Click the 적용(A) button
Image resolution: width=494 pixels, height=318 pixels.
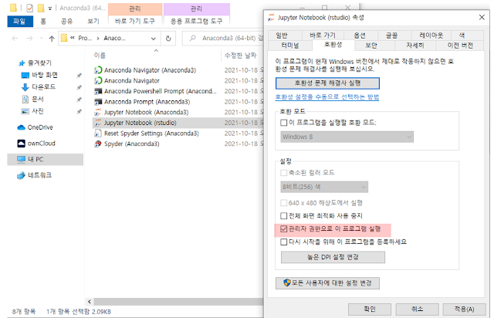464,310
